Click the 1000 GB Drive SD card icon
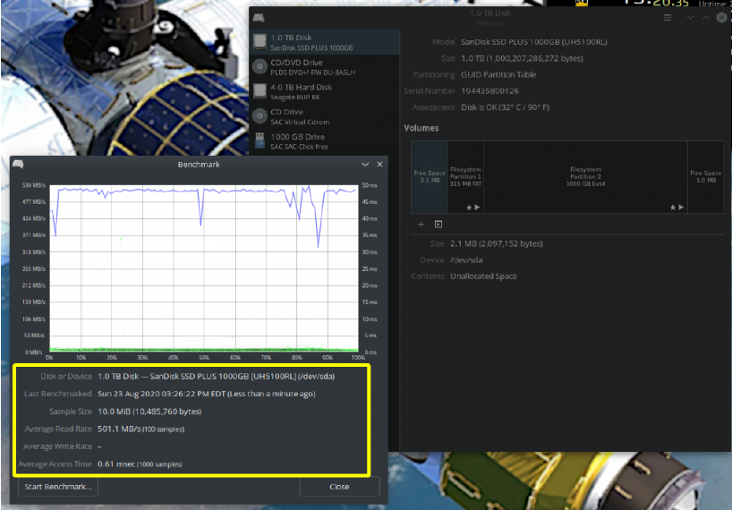 [260, 140]
